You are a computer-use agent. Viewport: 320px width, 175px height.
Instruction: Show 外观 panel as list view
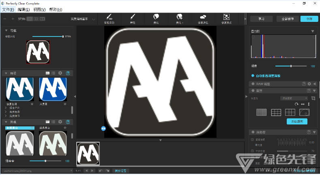coord(53,122)
